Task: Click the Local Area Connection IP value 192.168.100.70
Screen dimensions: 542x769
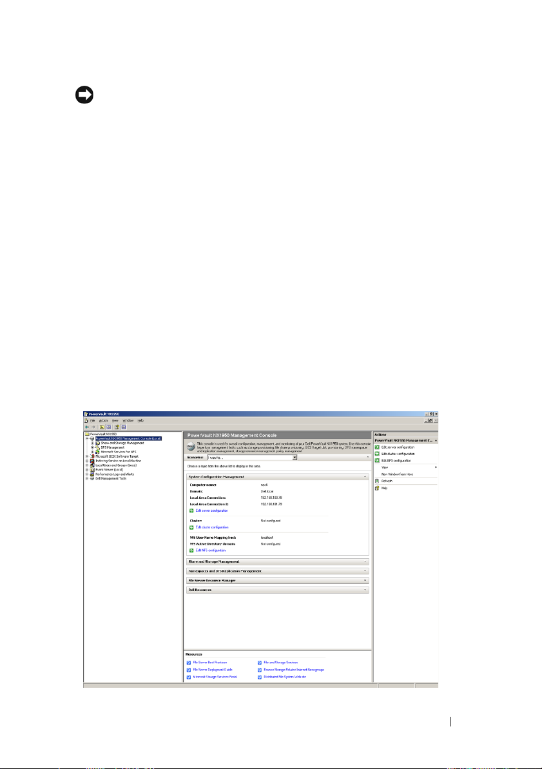Action: pyautogui.click(x=271, y=497)
